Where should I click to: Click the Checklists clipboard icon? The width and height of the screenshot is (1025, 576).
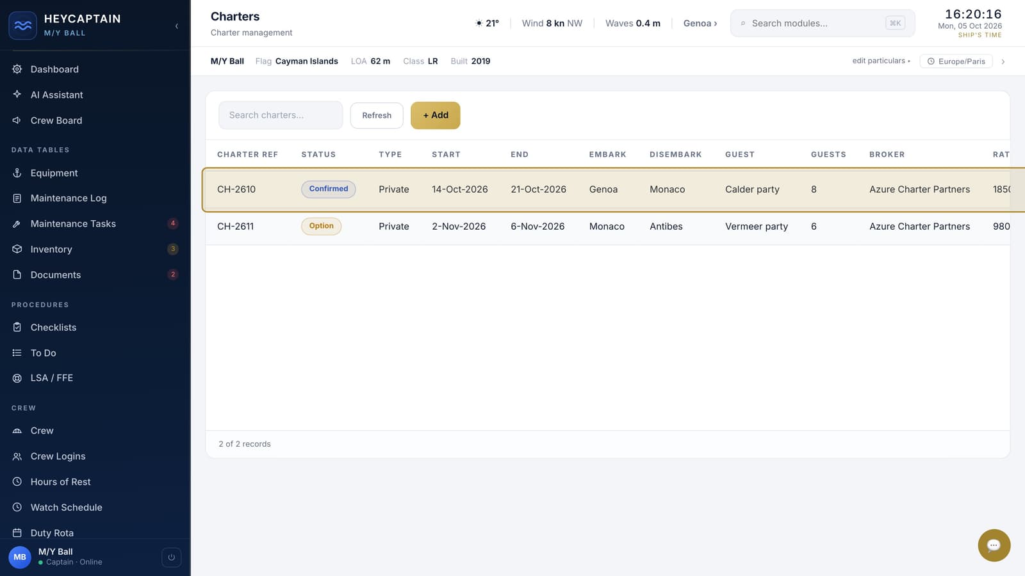pyautogui.click(x=17, y=327)
